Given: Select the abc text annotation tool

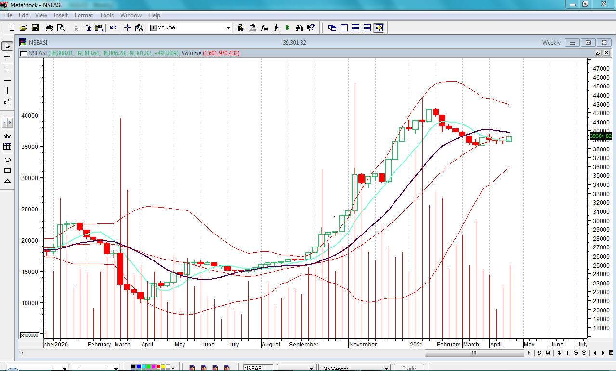Looking at the screenshot, I should pyautogui.click(x=7, y=136).
